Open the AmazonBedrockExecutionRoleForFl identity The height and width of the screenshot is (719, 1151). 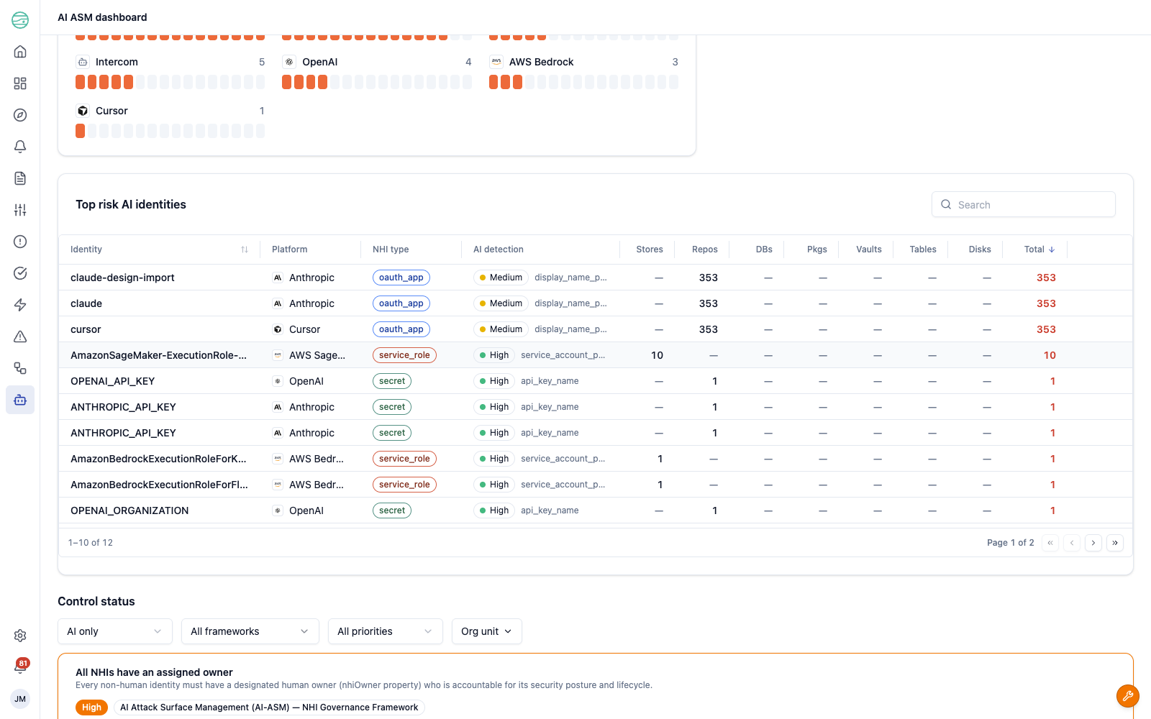click(x=159, y=485)
